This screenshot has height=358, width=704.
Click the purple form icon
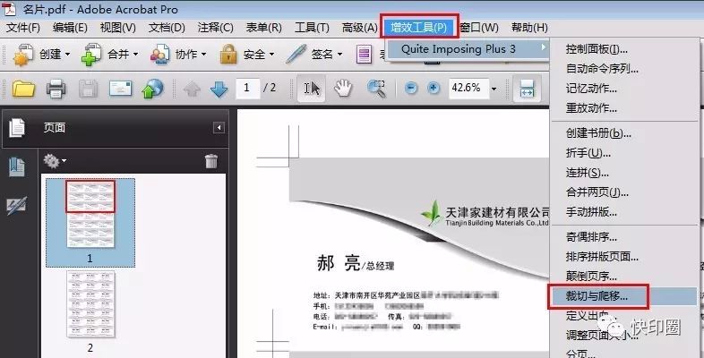tap(365, 55)
